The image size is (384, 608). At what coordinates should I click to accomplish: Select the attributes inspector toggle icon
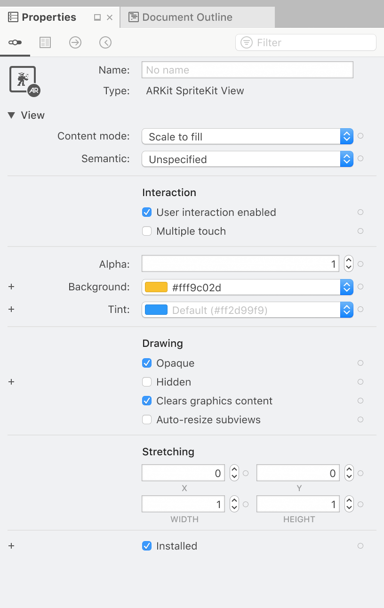15,42
